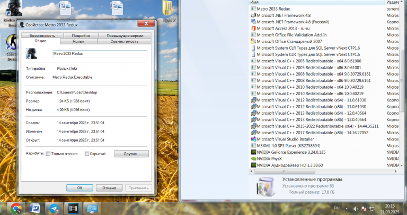Show hidden tray icons arrow
This screenshot has width=407, height=215.
tap(347, 209)
